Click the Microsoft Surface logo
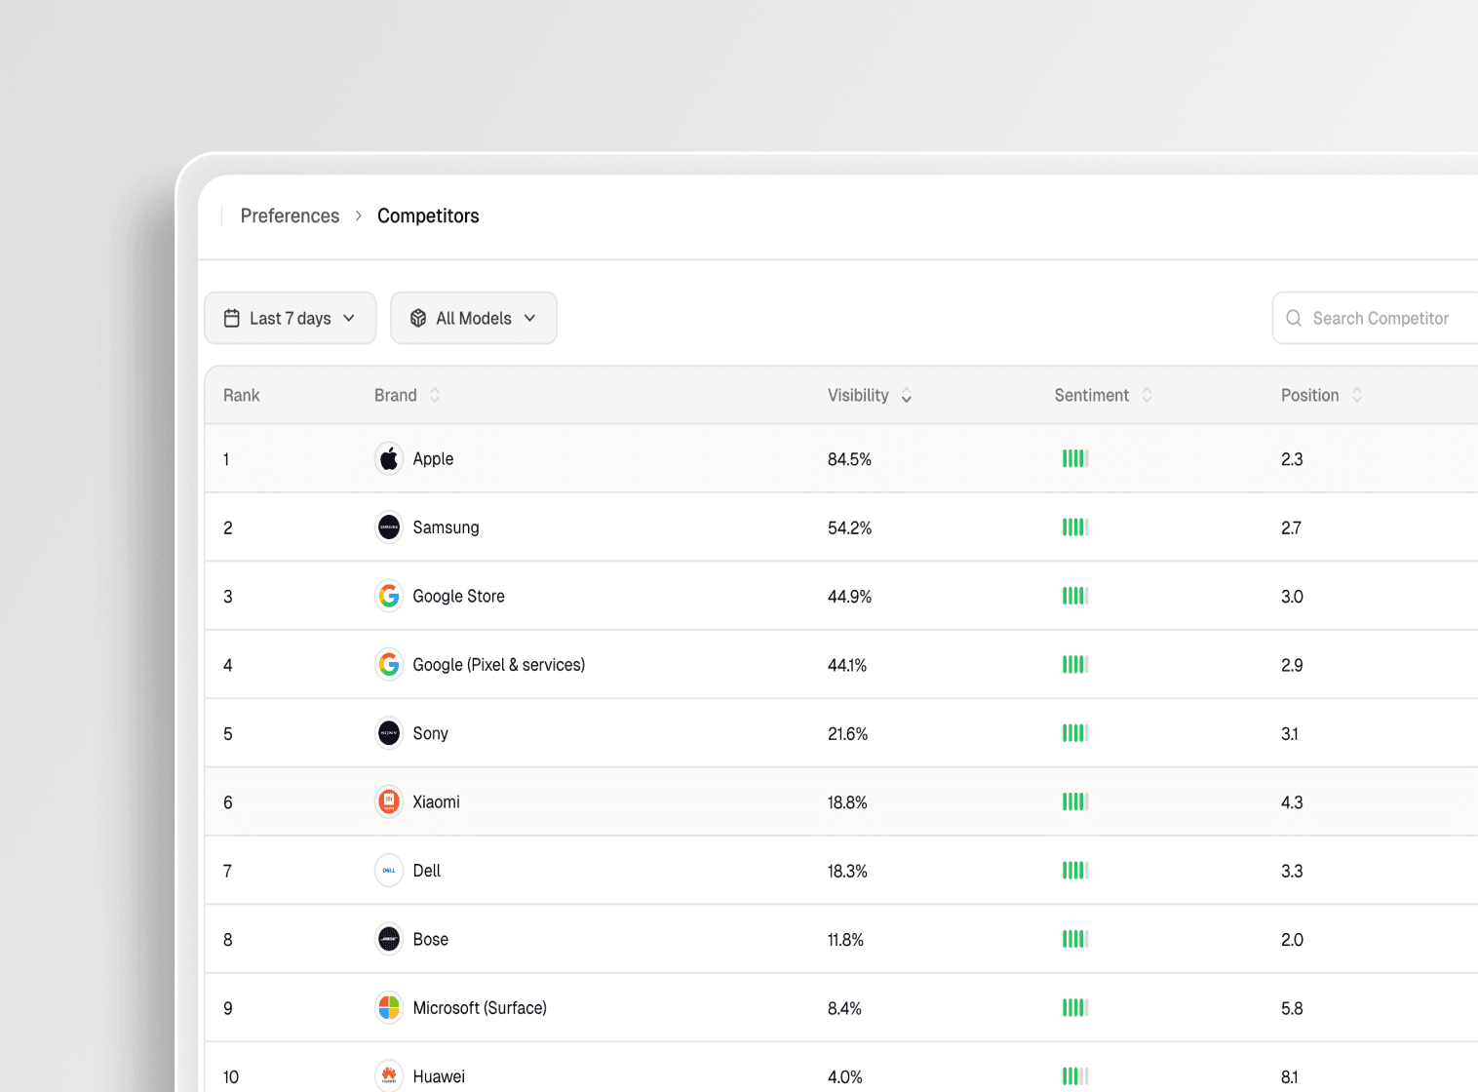 [389, 1008]
